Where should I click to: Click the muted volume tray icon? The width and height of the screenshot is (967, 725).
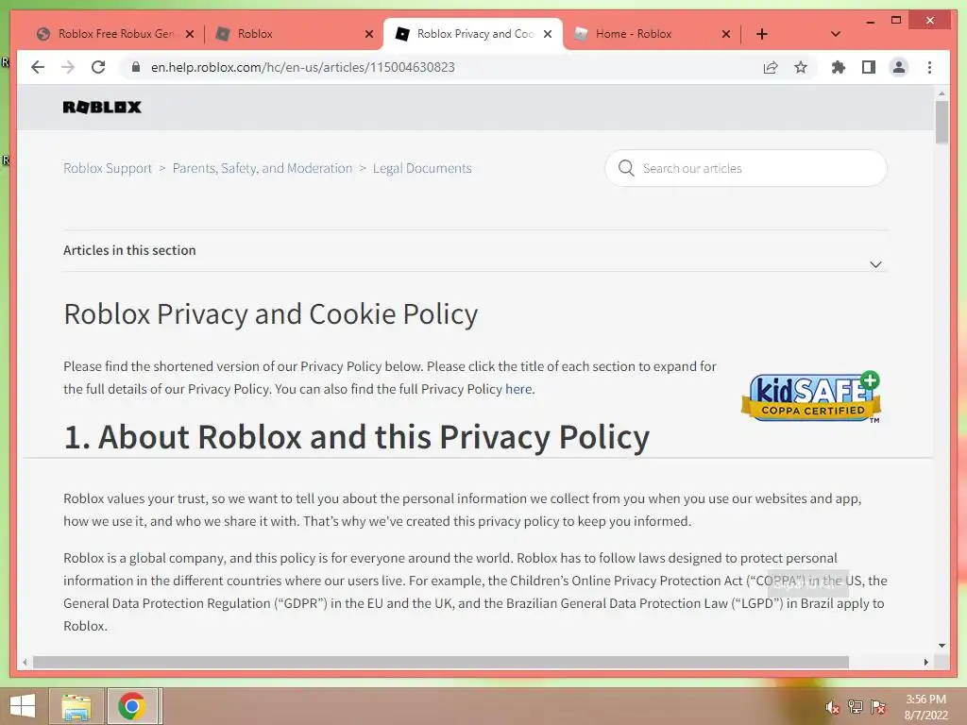[833, 707]
